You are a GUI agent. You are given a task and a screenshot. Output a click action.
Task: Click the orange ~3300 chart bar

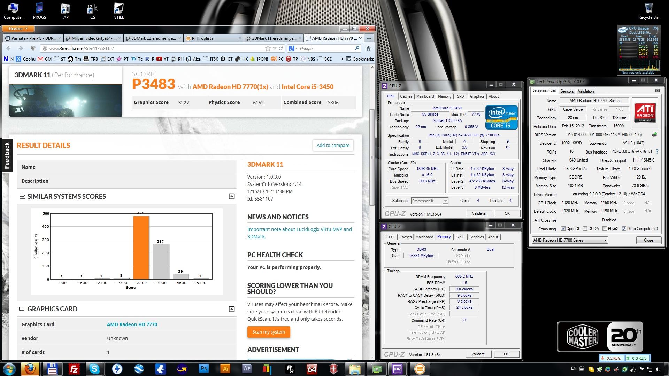pos(141,247)
